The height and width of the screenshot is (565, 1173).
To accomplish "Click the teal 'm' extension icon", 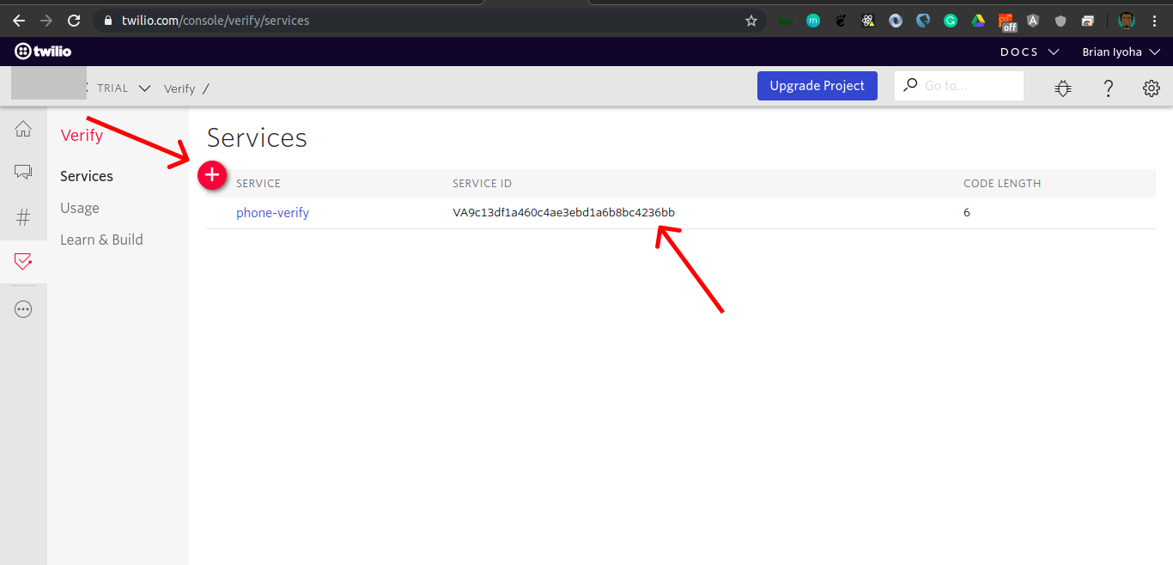I will 813,21.
